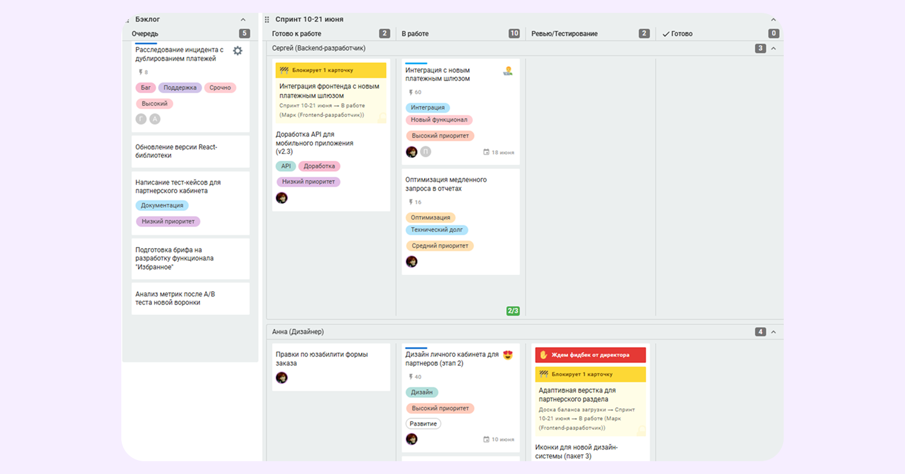Open the Обновление версии React-библиотеки card

coord(176,151)
